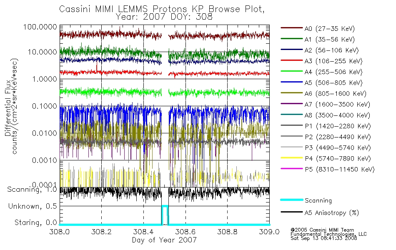This screenshot has width=396, height=250.
Task: Click the P4 (5740-7890 KeV) legend label
Action: point(338,159)
